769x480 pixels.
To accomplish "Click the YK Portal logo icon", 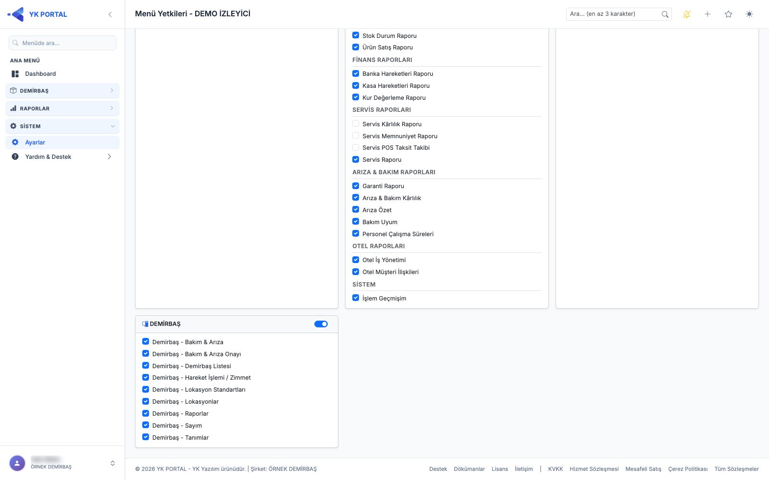I will (16, 14).
